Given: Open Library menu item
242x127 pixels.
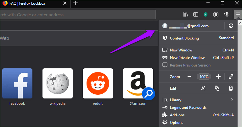Looking at the screenshot, I should pyautogui.click(x=198, y=100).
